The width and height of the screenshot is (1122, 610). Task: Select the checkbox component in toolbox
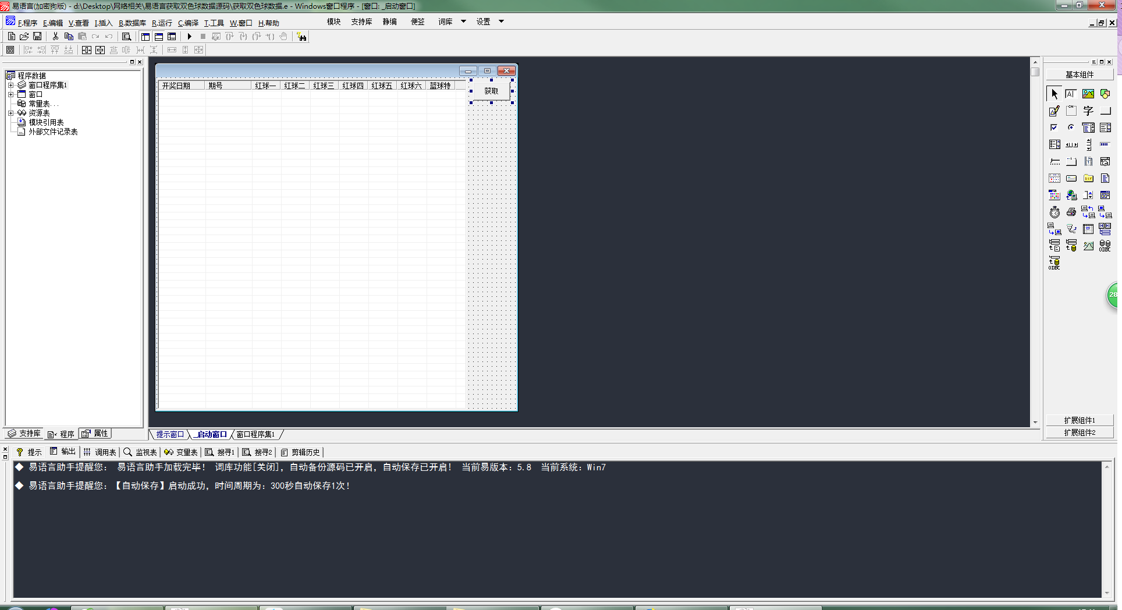click(x=1054, y=127)
